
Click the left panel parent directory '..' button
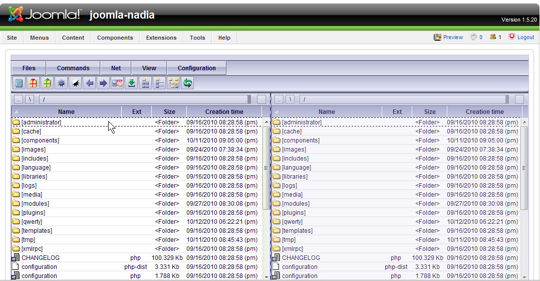click(19, 99)
